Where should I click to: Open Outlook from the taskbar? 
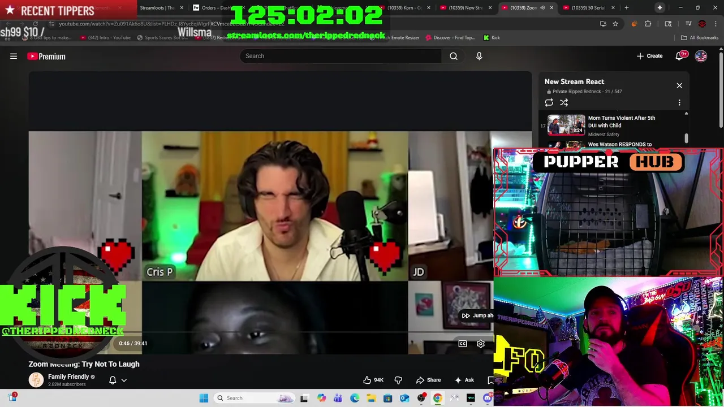point(404,398)
